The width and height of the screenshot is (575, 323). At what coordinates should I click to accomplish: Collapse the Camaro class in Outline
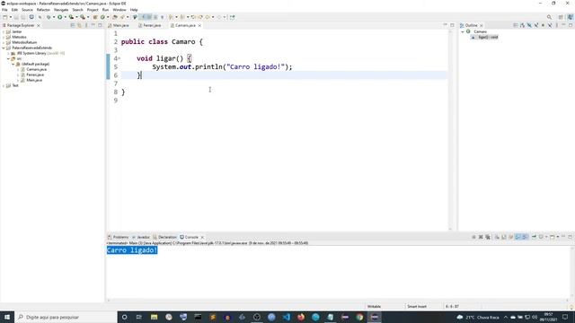click(463, 32)
